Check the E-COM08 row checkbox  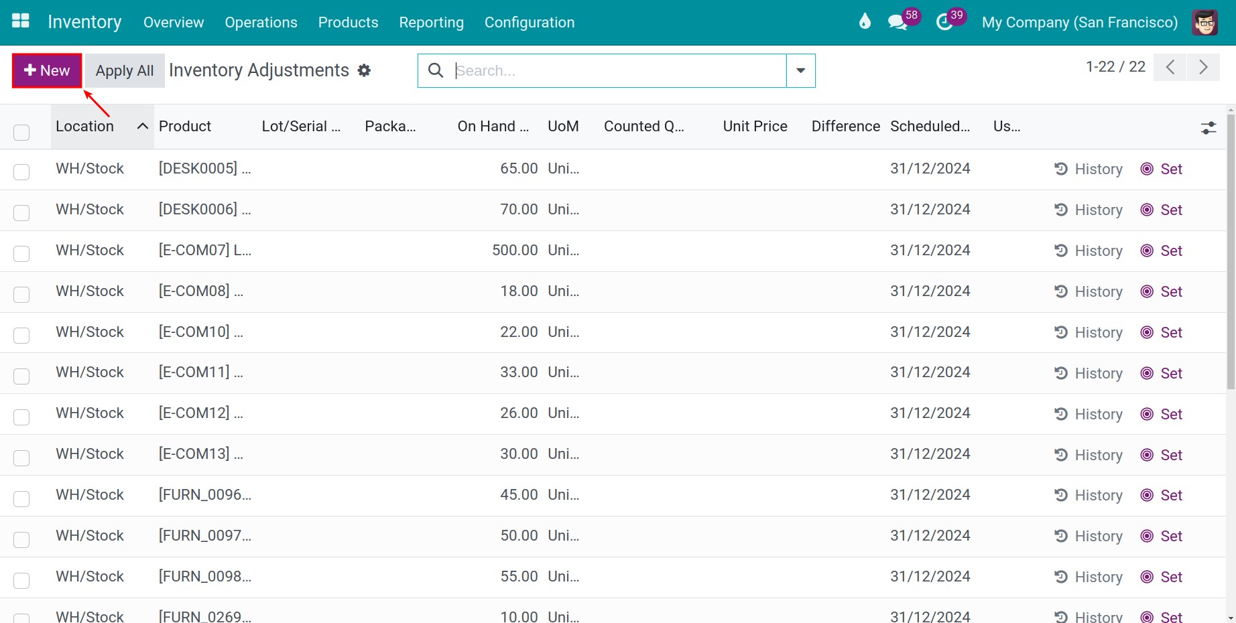pyautogui.click(x=21, y=294)
